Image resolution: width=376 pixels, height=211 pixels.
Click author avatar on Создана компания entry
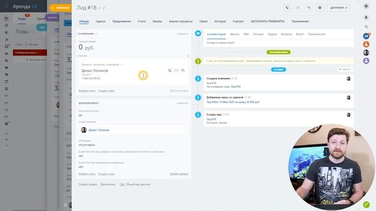coord(348,79)
